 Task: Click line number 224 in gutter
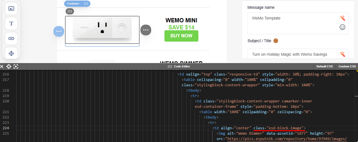click(6, 128)
